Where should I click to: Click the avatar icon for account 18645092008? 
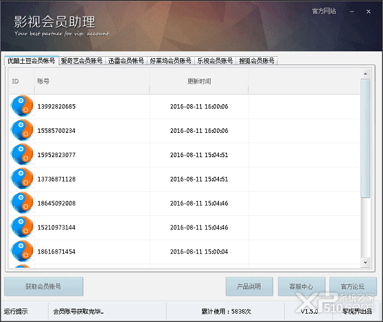pos(22,203)
